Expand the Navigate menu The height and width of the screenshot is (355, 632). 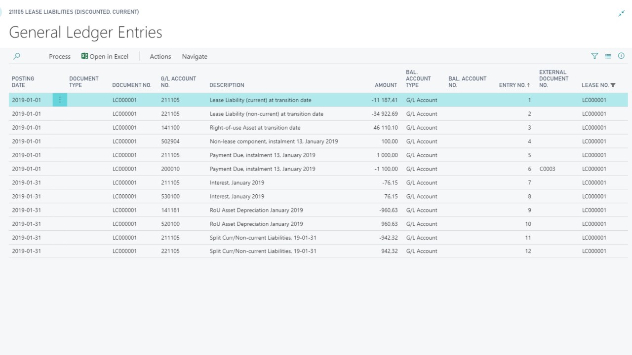tap(195, 57)
